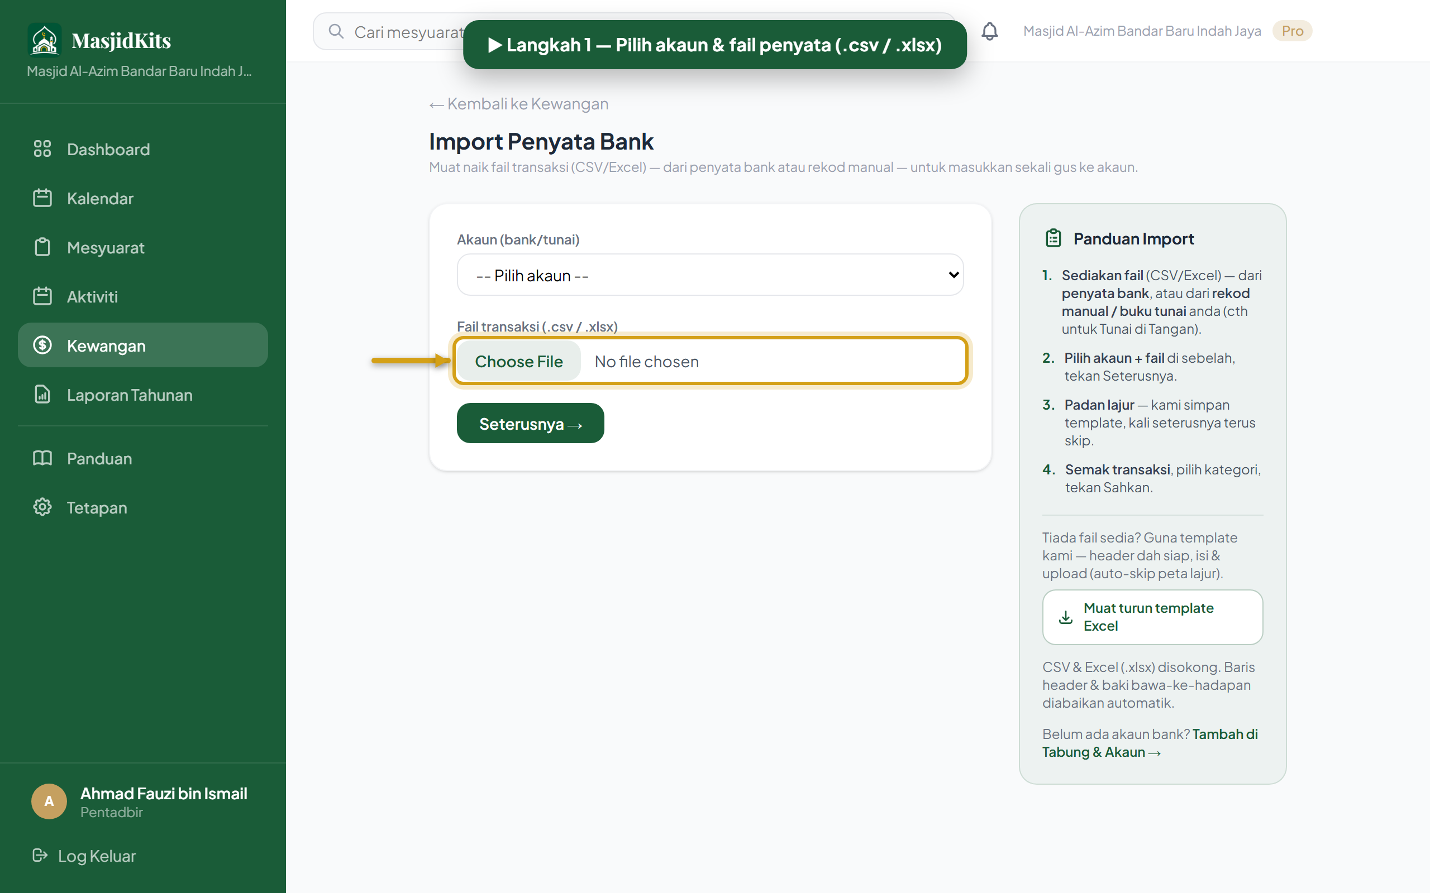
Task: Open the Kalendar menu item
Action: (x=143, y=198)
